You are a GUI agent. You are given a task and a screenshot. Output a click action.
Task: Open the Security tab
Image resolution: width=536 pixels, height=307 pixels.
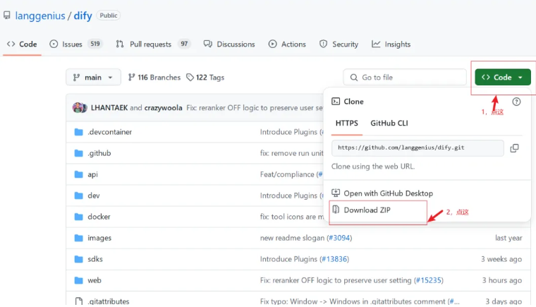(x=339, y=44)
